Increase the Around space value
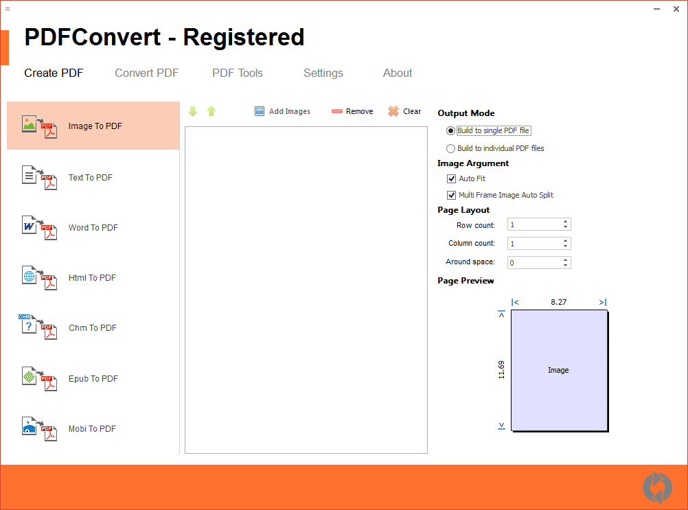The height and width of the screenshot is (510, 688). point(566,260)
